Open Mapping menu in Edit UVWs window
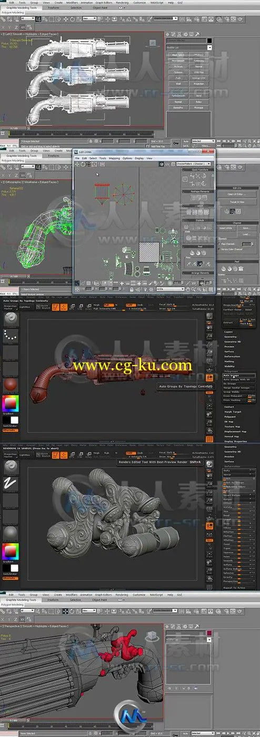The width and height of the screenshot is (260, 737). tap(114, 159)
